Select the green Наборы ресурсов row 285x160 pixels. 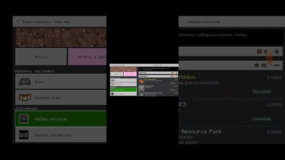[x=61, y=119]
